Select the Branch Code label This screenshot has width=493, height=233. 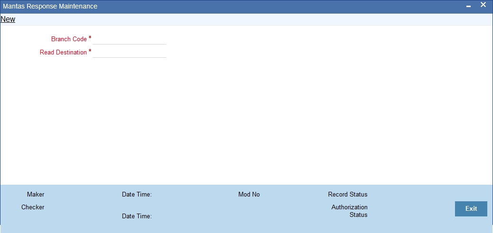tap(69, 39)
